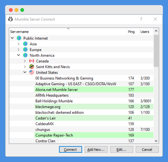The width and height of the screenshot is (168, 162).
Task: Click the Public Internet globe icon
Action: pos(19,38)
